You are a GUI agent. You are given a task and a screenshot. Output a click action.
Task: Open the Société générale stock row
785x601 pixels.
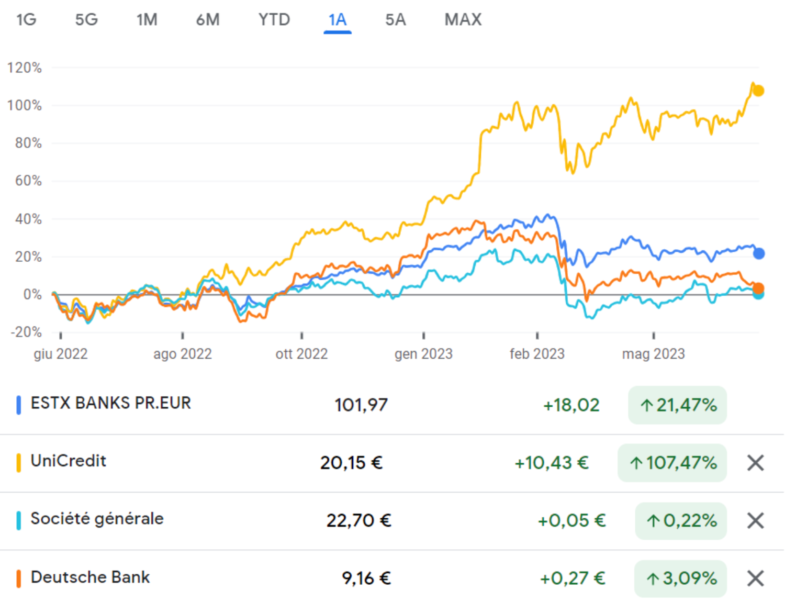(x=392, y=521)
